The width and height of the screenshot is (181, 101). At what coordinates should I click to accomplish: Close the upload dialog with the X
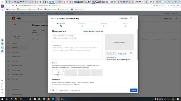pyautogui.click(x=135, y=19)
